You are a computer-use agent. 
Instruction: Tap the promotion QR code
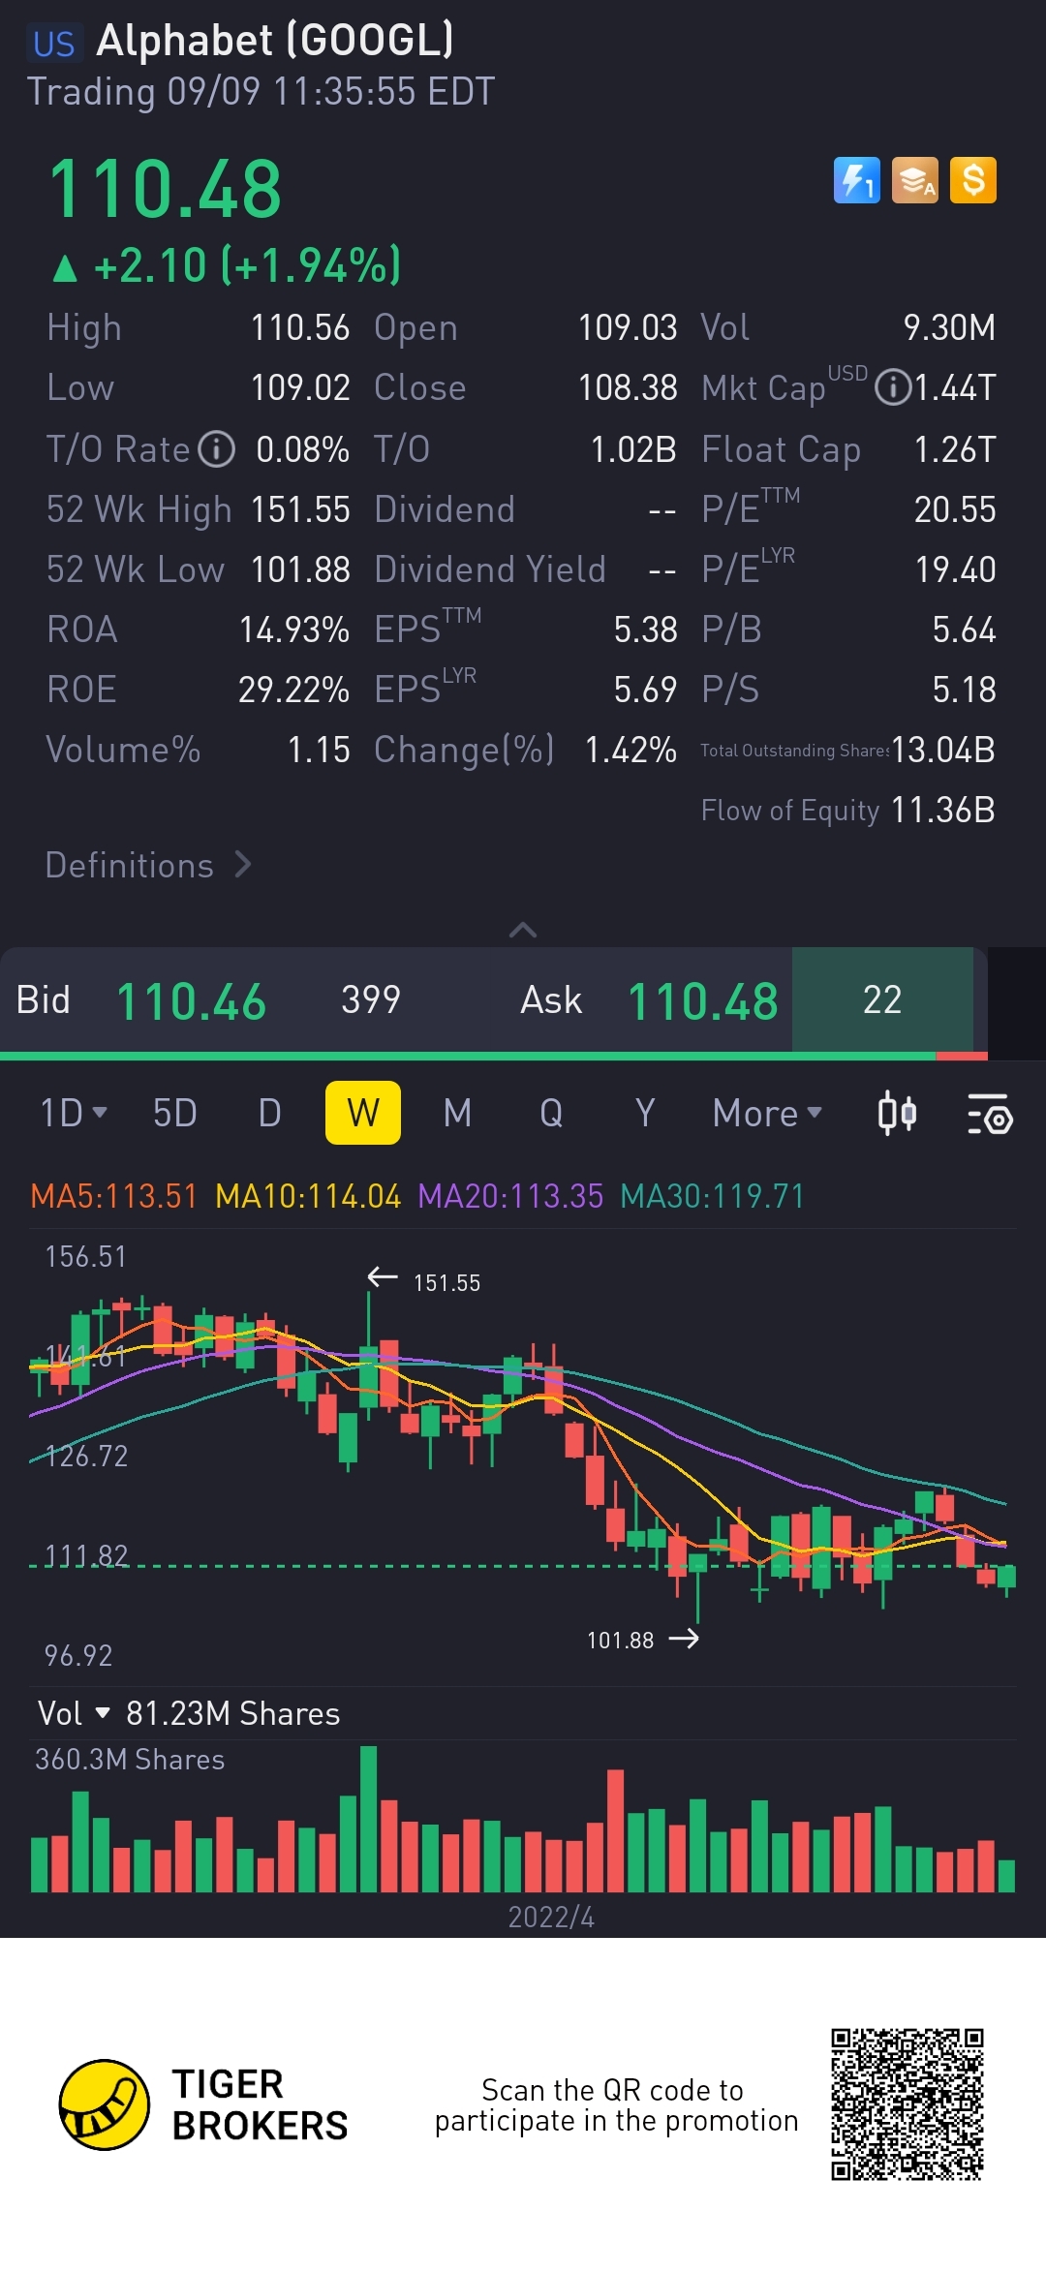[908, 2104]
